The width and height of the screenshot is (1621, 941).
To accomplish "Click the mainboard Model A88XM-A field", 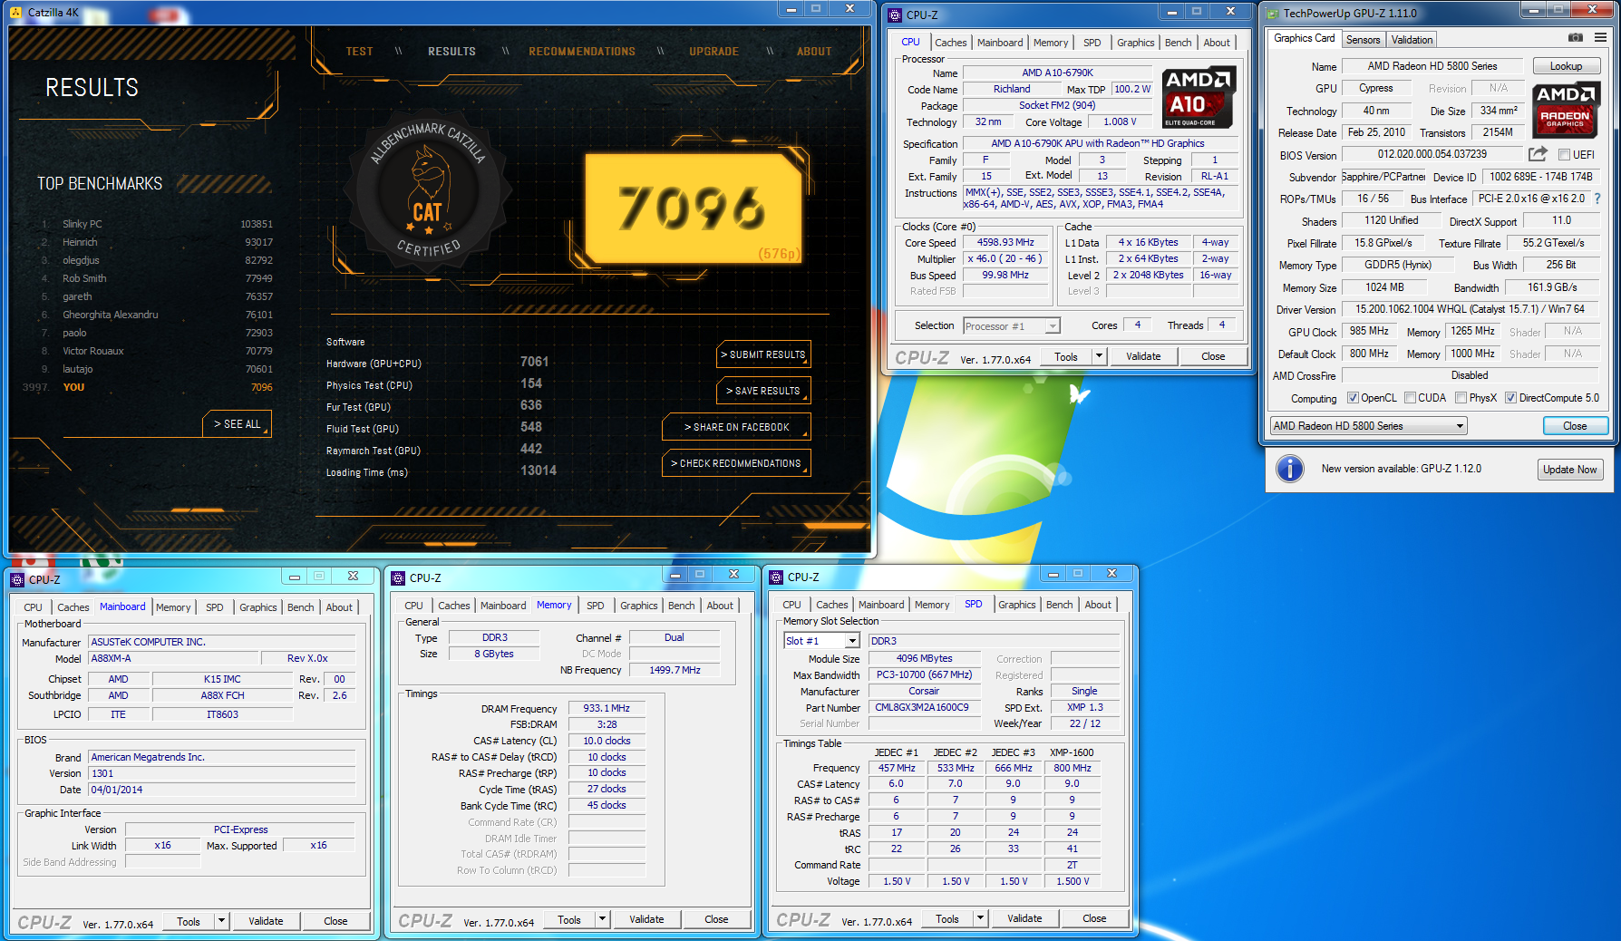I will click(x=172, y=658).
